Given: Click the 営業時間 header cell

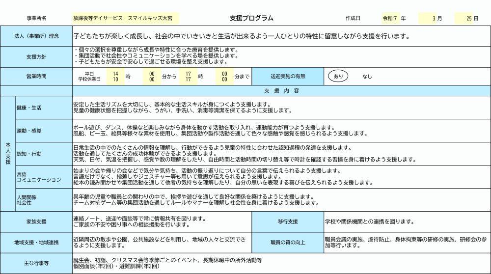Looking at the screenshot, I should [36, 77].
